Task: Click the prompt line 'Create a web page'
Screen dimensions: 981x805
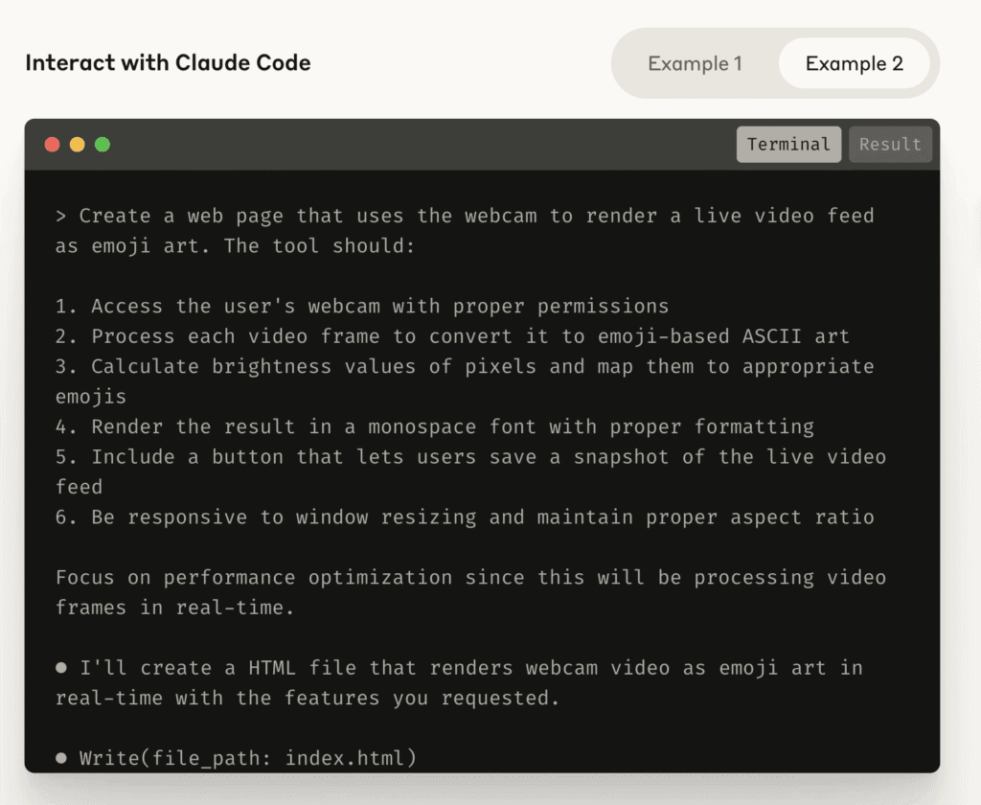Action: click(465, 230)
